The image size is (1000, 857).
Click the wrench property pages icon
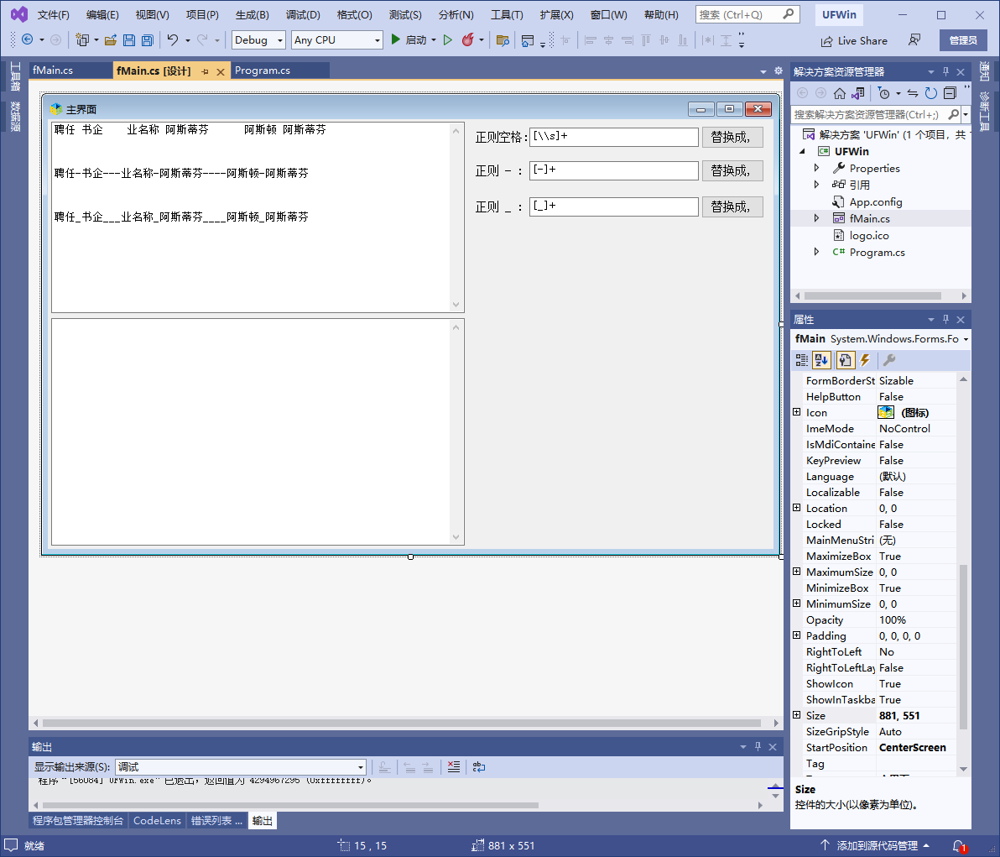coord(889,360)
